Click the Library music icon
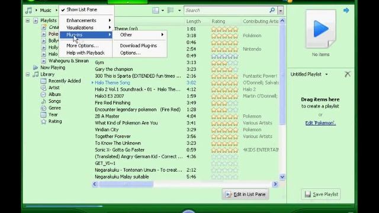 [x=36, y=75]
